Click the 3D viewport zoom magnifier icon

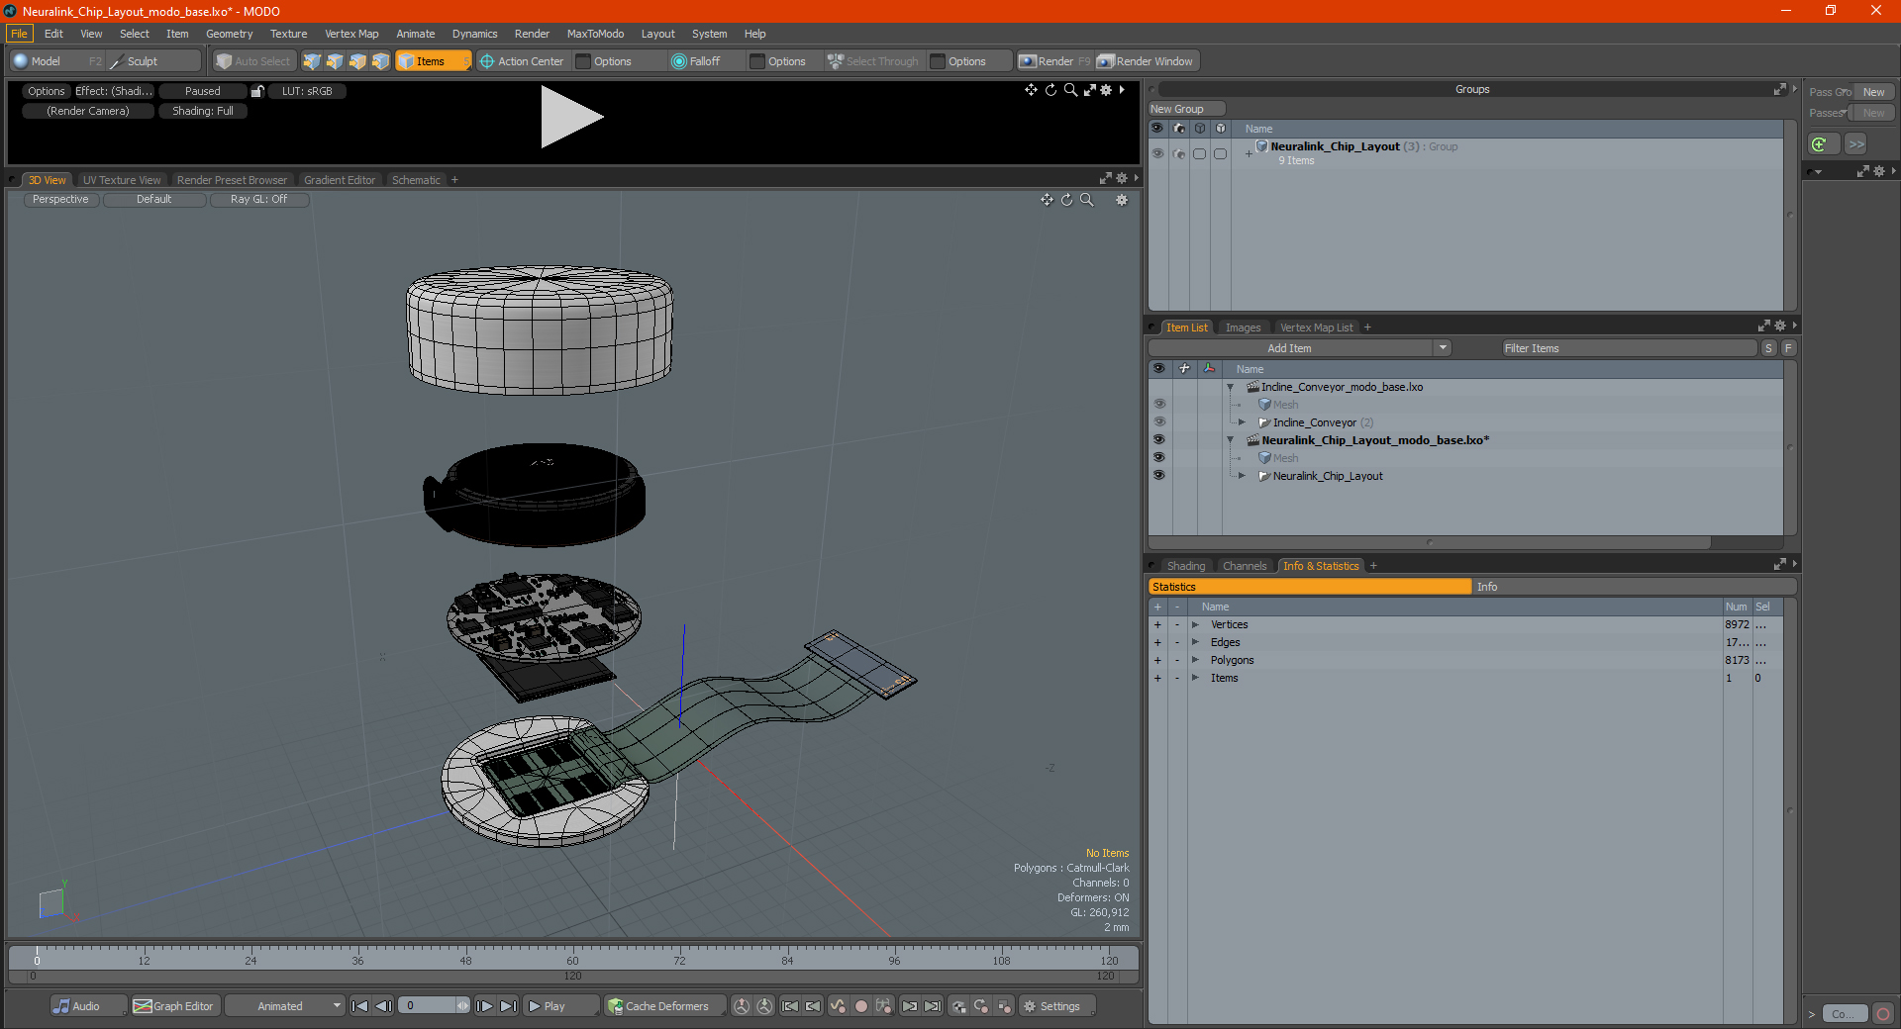point(1086,200)
